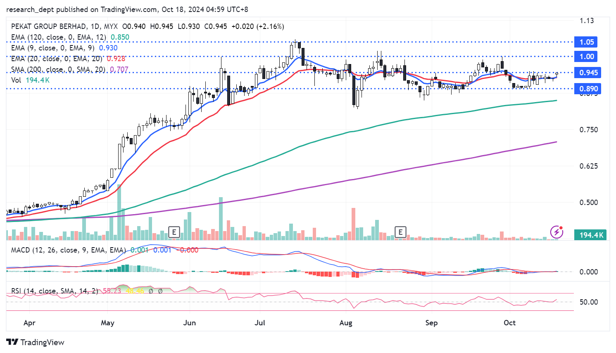This screenshot has height=353, width=616.
Task: Click the 194.4K volume label on axis
Action: pos(591,235)
